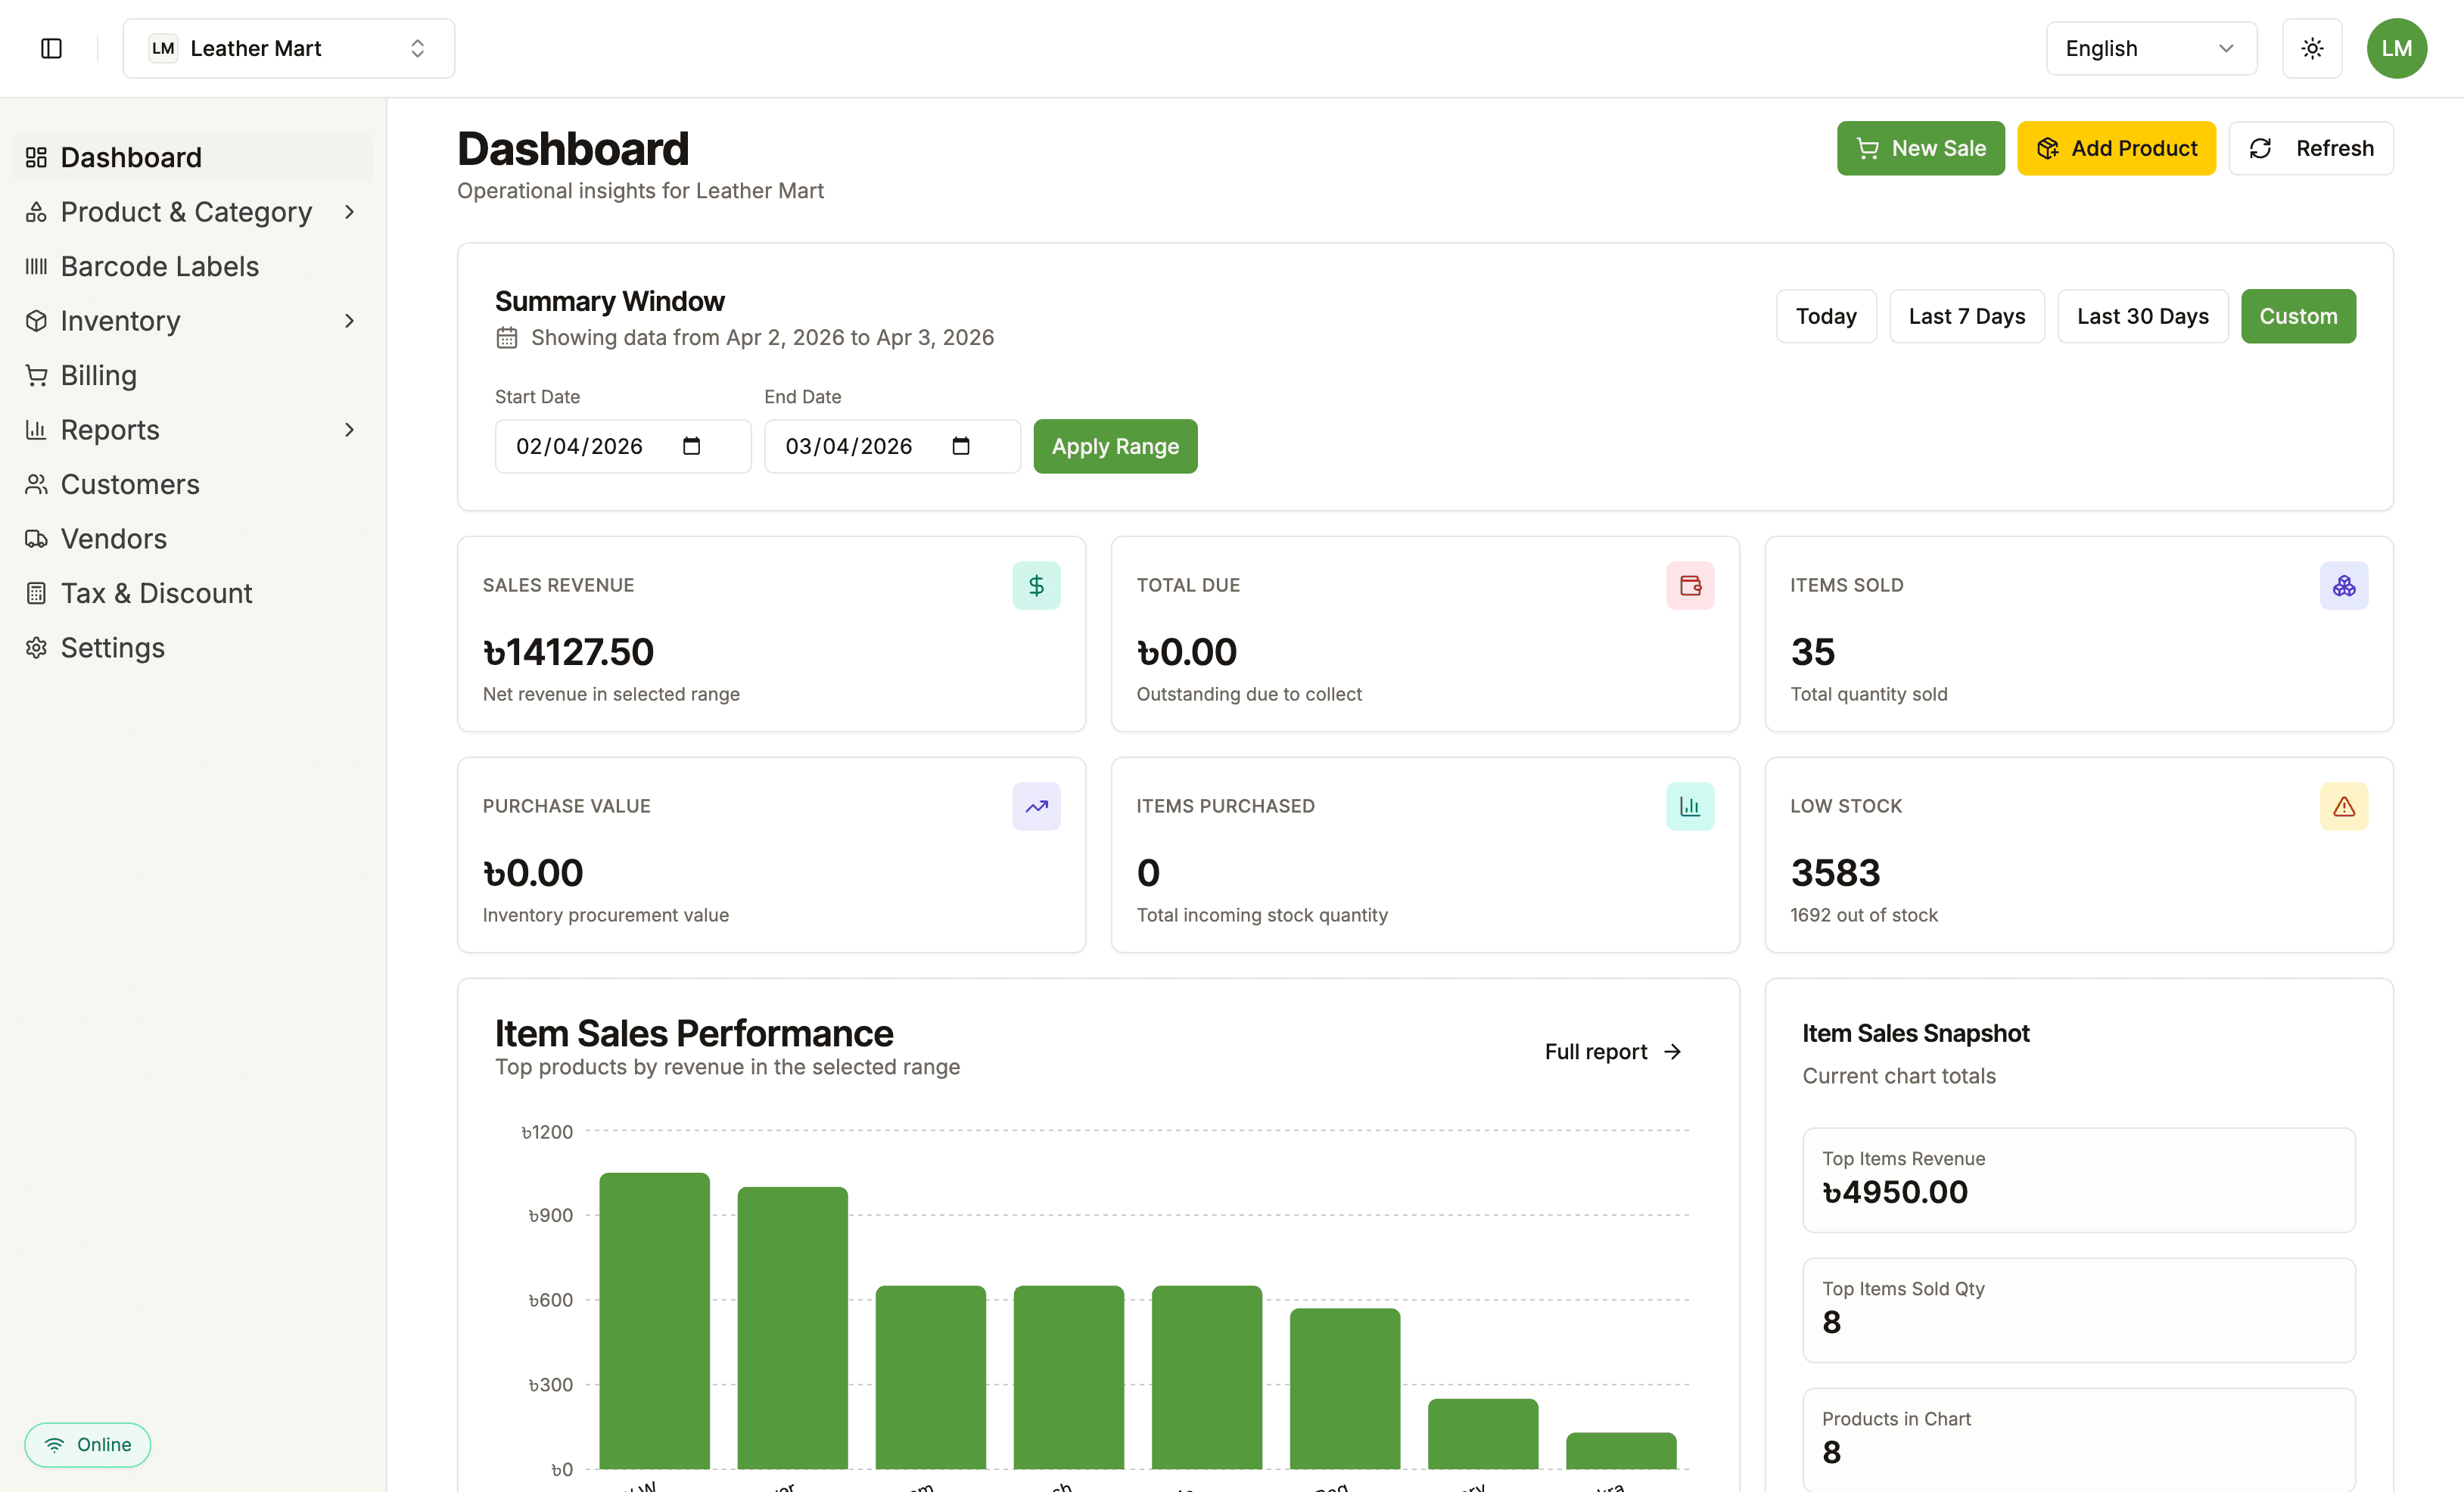Click the Settings gear icon

click(36, 647)
